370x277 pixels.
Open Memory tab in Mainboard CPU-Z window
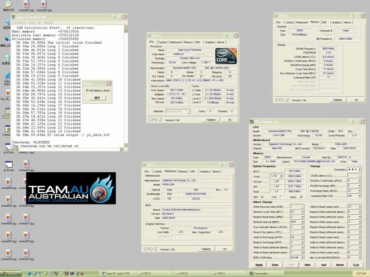(183, 171)
